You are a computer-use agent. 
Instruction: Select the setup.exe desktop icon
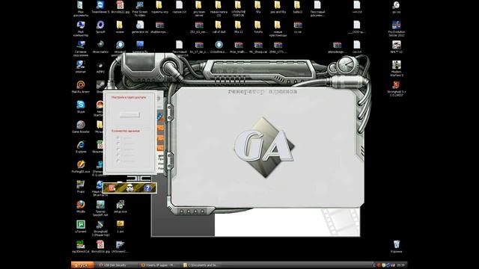120,207
